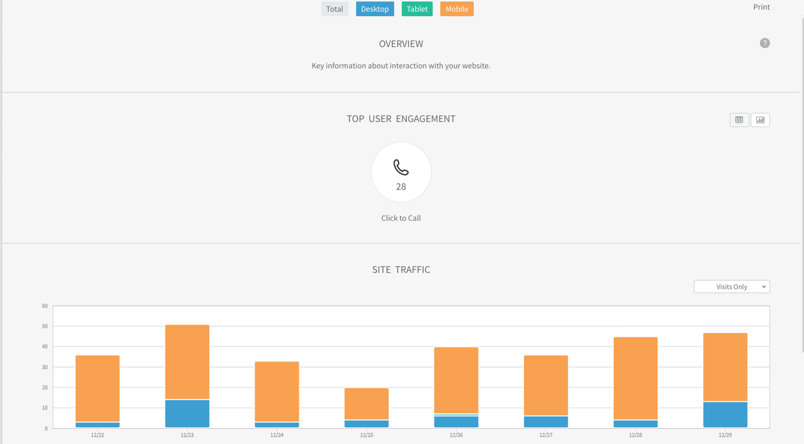Click the Click to Call label
Image resolution: width=804 pixels, height=444 pixels.
pyautogui.click(x=401, y=218)
